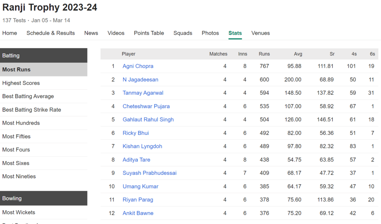The height and width of the screenshot is (224, 381).
Task: Open Most Wickets bowling stats
Action: (x=44, y=212)
